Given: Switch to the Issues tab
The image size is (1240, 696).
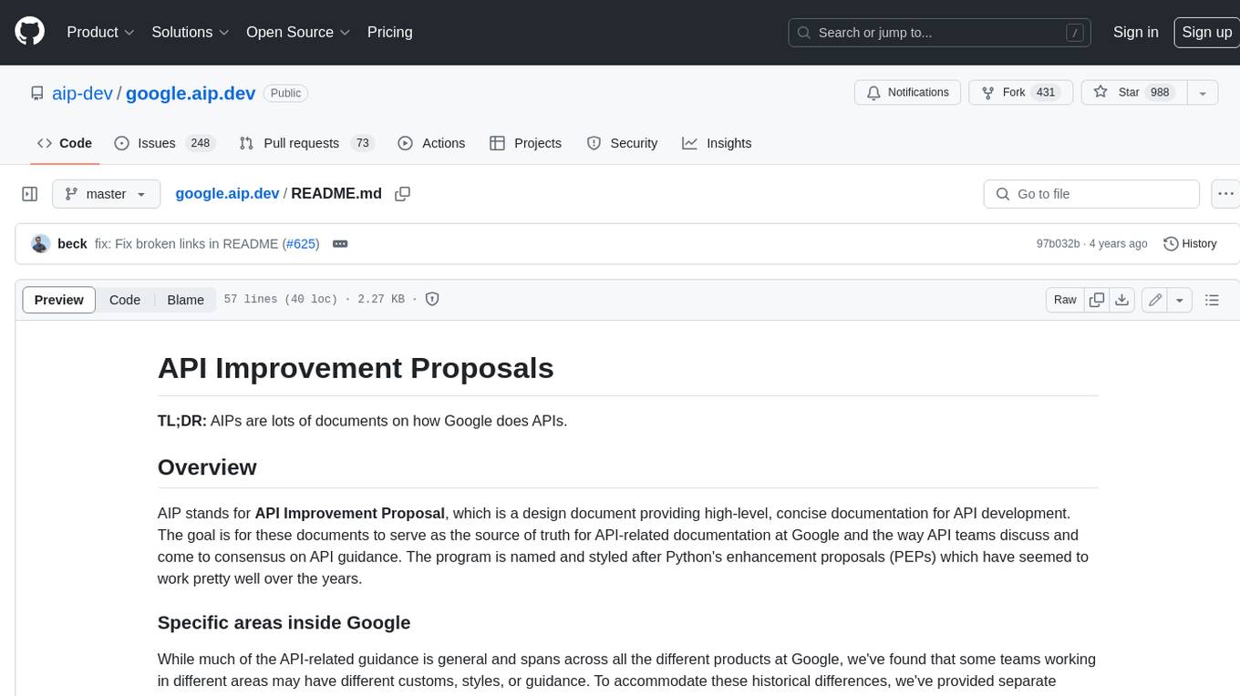Looking at the screenshot, I should point(163,143).
